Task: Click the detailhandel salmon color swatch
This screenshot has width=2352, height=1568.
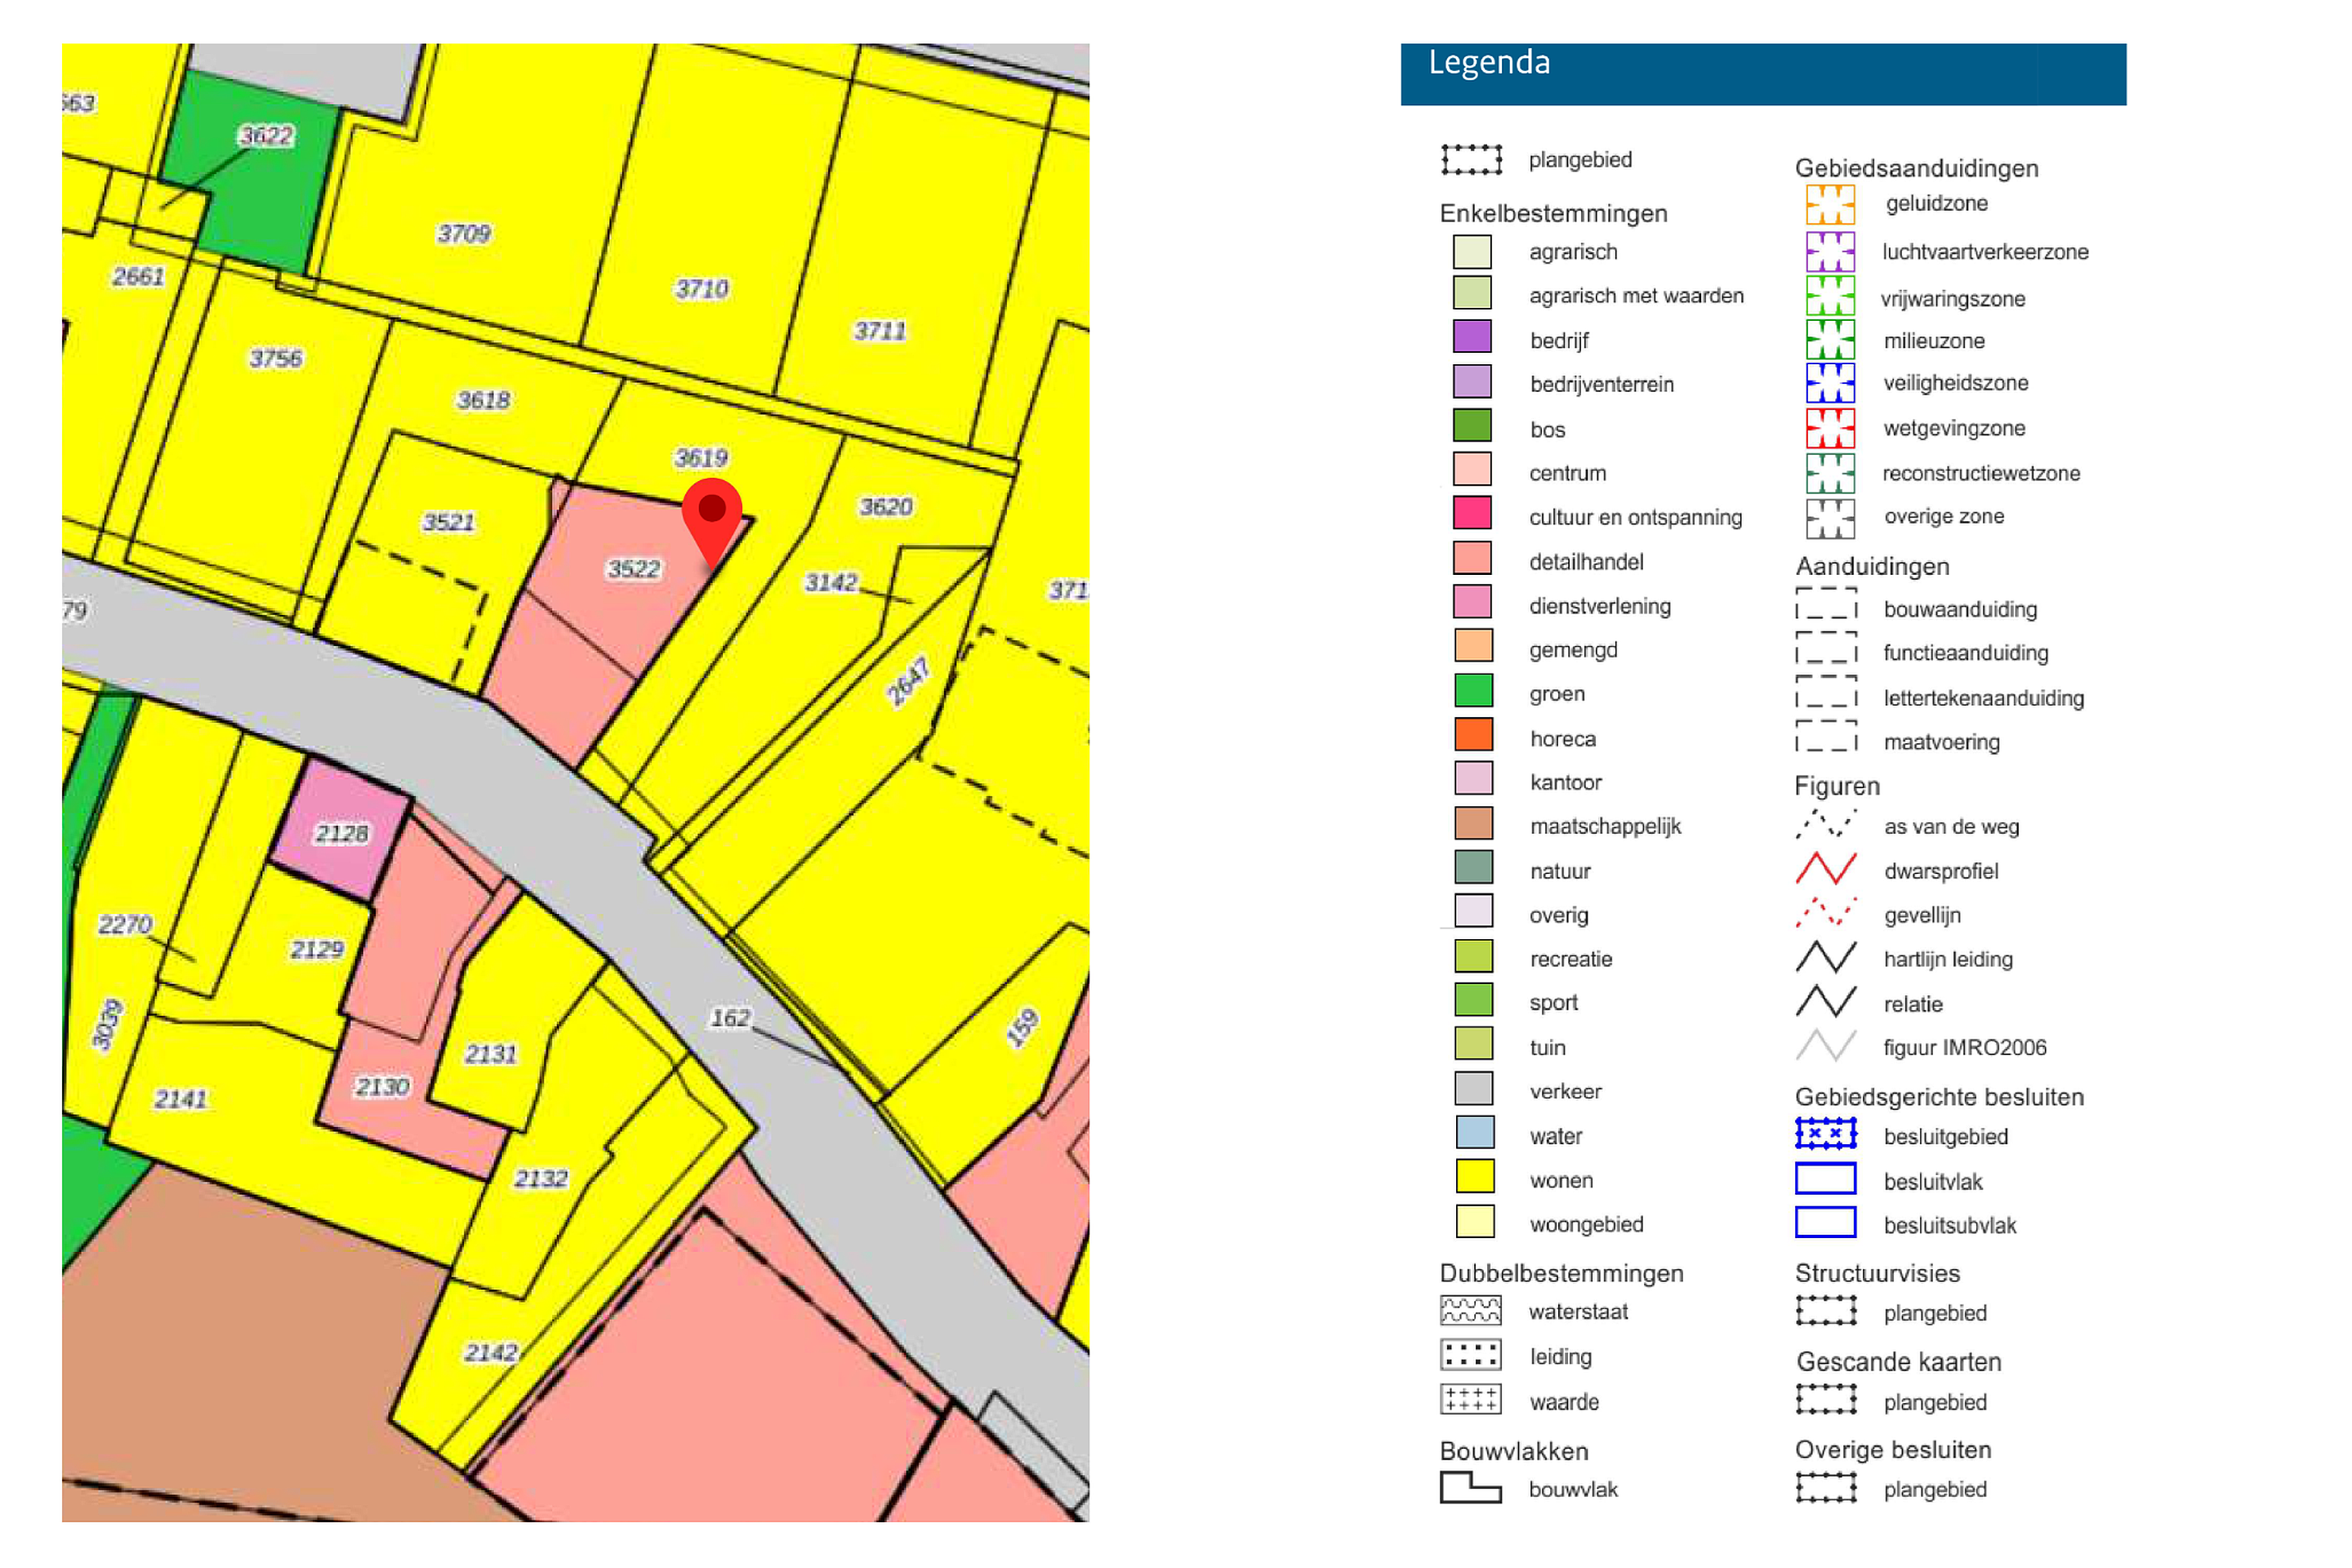Action: 1472,559
